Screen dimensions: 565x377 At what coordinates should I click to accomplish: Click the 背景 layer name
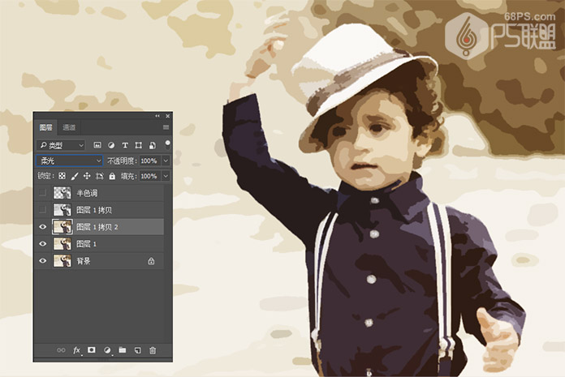pyautogui.click(x=84, y=261)
